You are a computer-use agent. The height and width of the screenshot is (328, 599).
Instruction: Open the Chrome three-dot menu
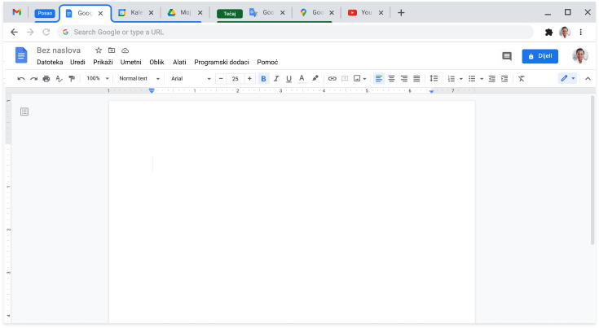pos(580,32)
